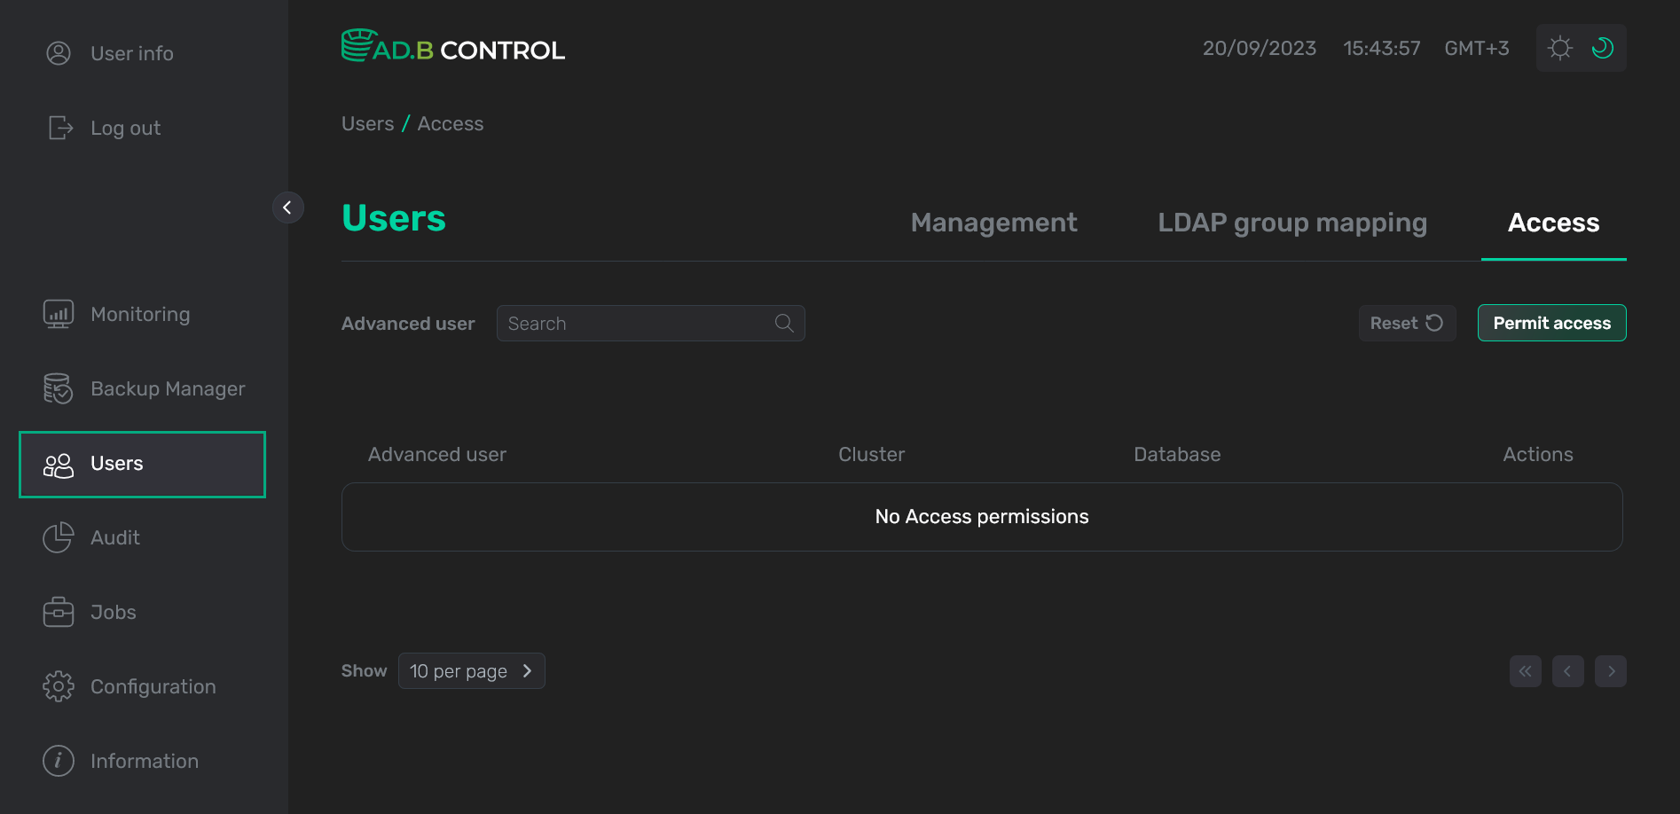Enable dark theme with moon toggle
Image resolution: width=1680 pixels, height=814 pixels.
coord(1602,48)
